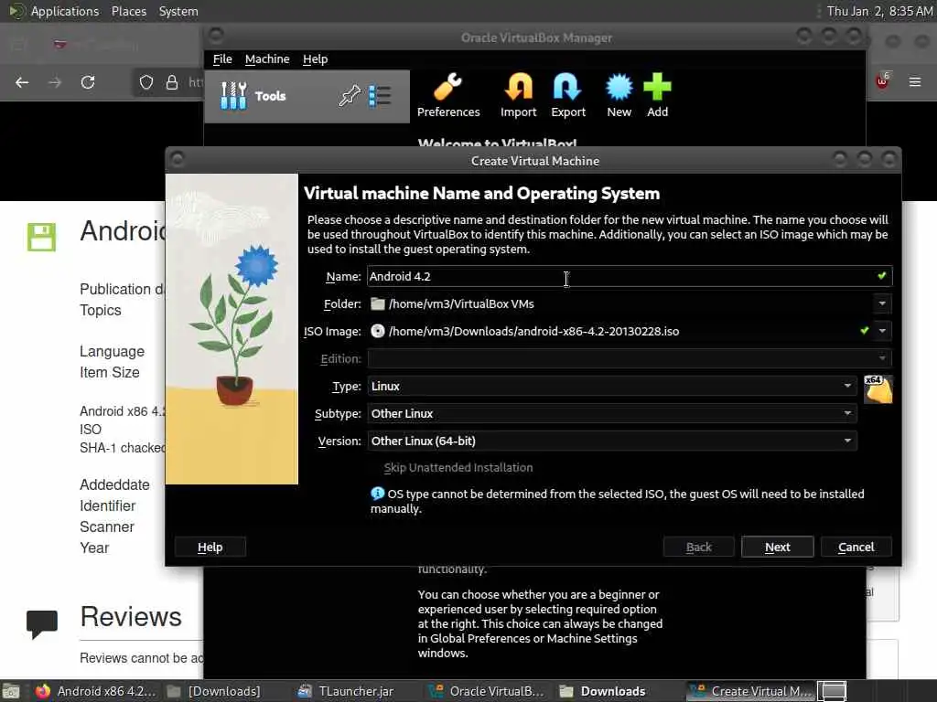Select the Tools item in VirtualBox sidebar
This screenshot has height=702, width=937.
307,96
